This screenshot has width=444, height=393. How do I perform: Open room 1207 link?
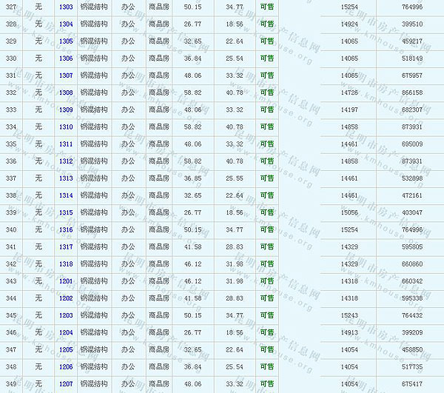click(x=66, y=384)
